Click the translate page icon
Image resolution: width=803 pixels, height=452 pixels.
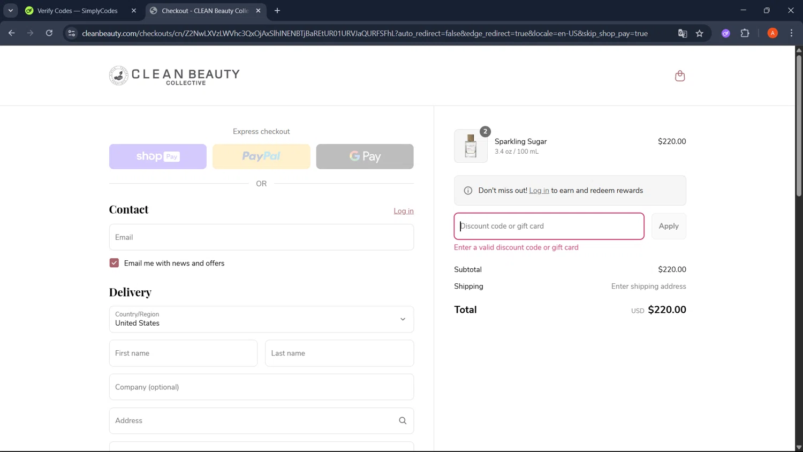click(683, 33)
